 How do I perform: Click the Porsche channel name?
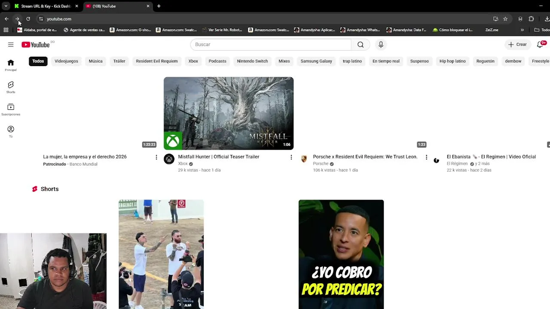[x=321, y=164]
